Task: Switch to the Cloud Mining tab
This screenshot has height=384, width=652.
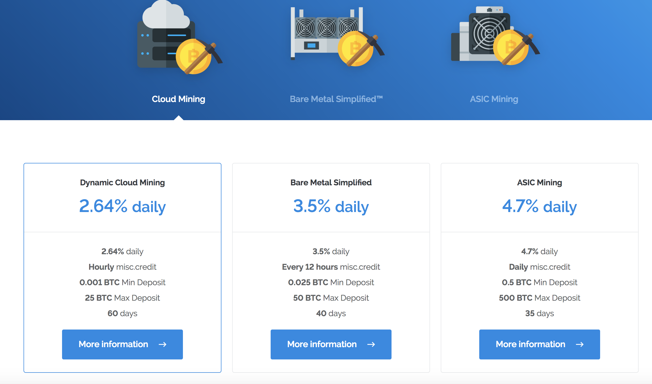Action: (x=178, y=99)
